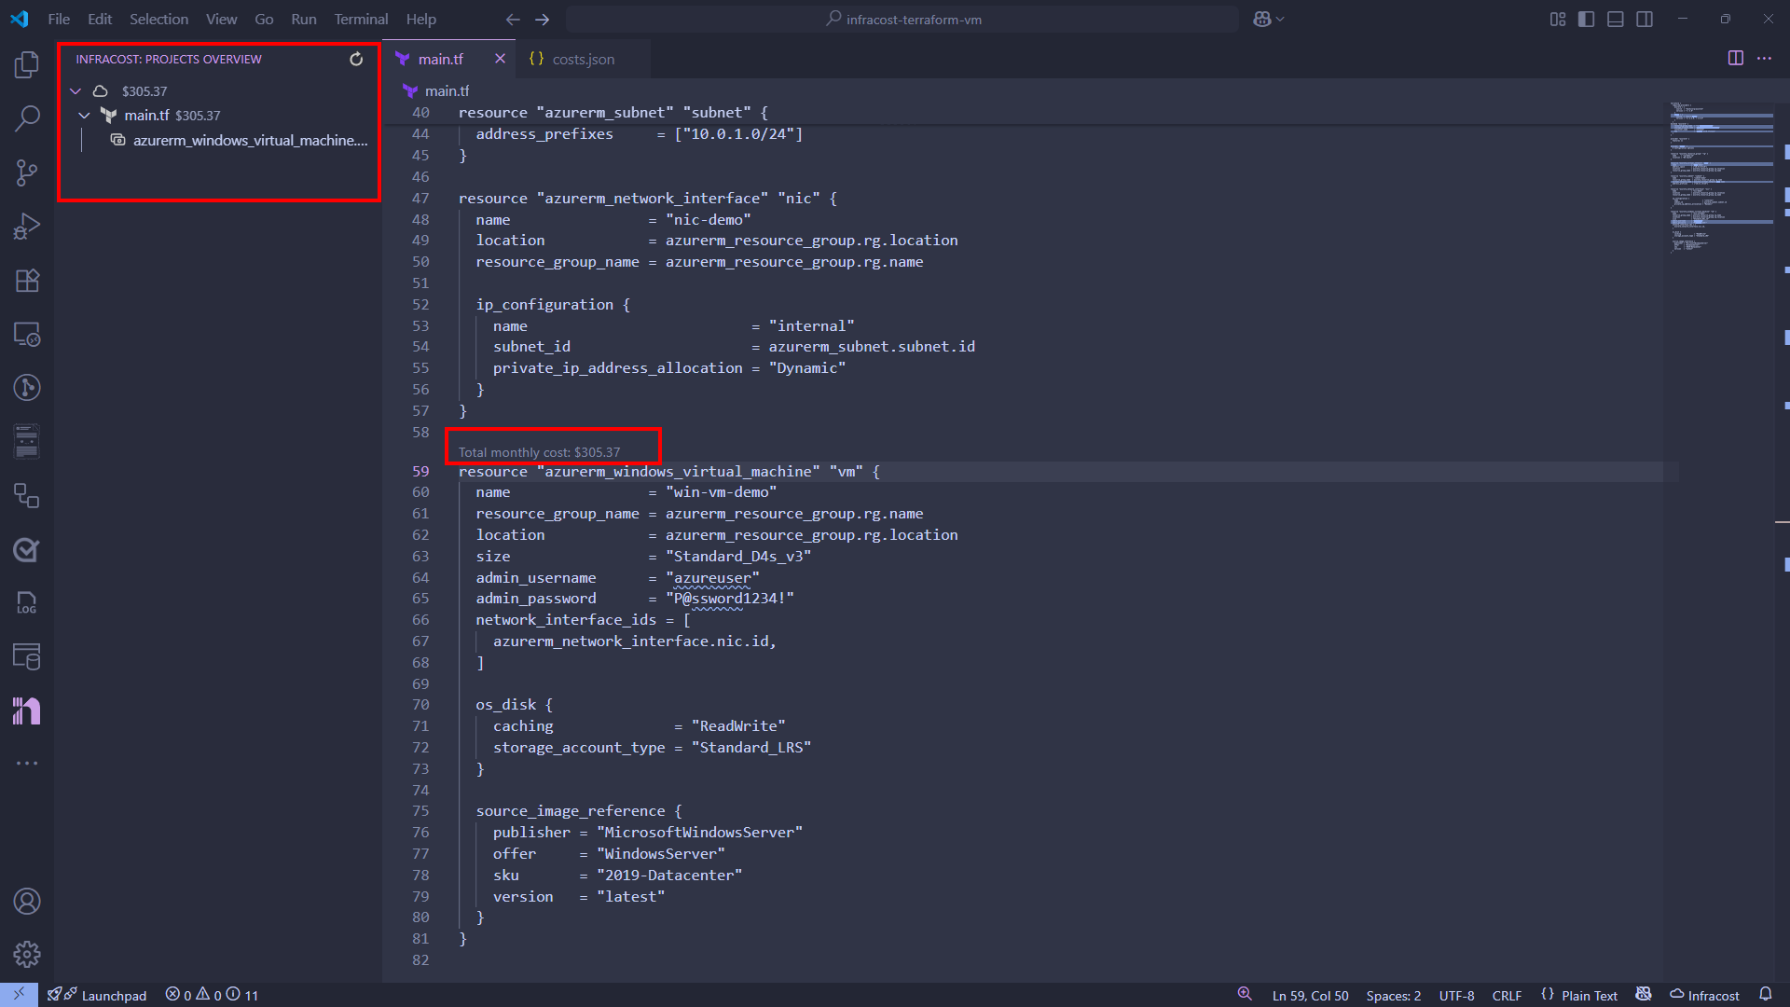
Task: Open Source Control view icon
Action: point(27,172)
